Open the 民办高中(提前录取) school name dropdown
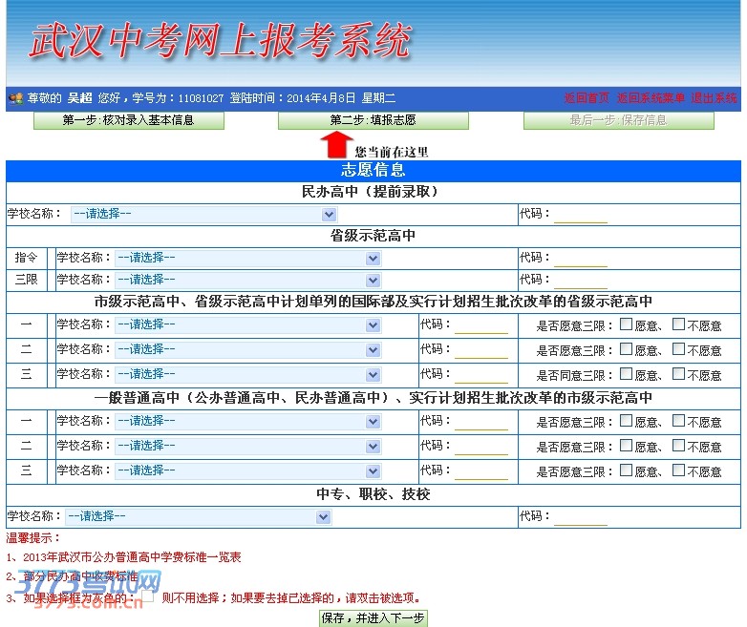747x627 pixels. [203, 215]
